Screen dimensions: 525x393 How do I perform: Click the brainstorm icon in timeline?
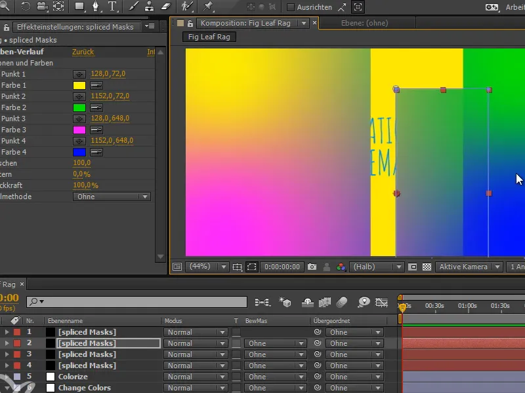pos(364,302)
